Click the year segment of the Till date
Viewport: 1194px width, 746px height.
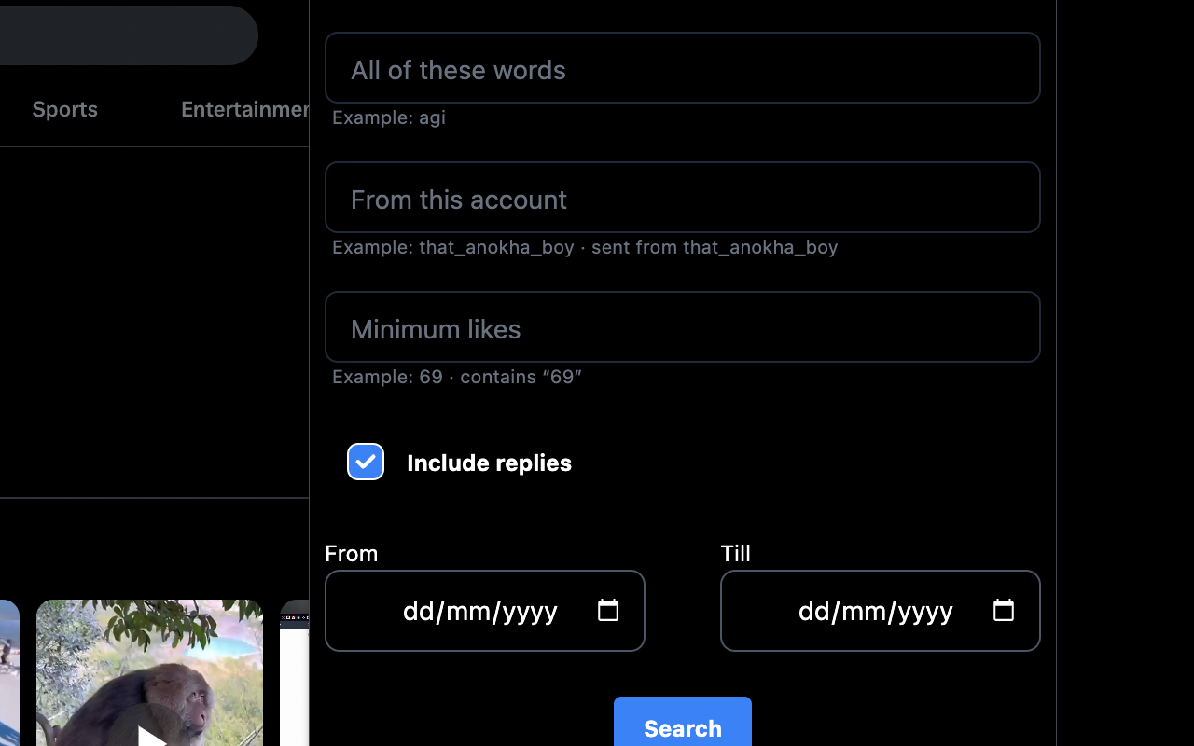coord(926,611)
